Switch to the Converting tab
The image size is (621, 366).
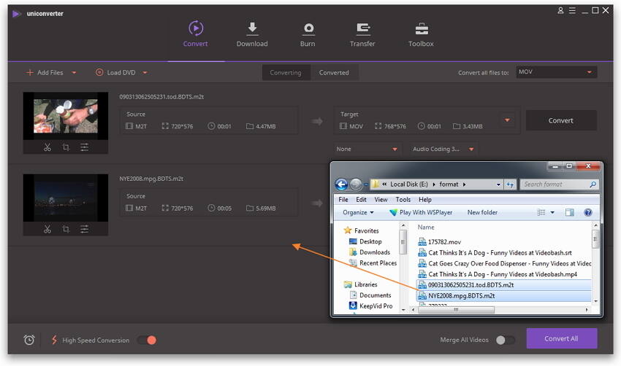pyautogui.click(x=286, y=73)
